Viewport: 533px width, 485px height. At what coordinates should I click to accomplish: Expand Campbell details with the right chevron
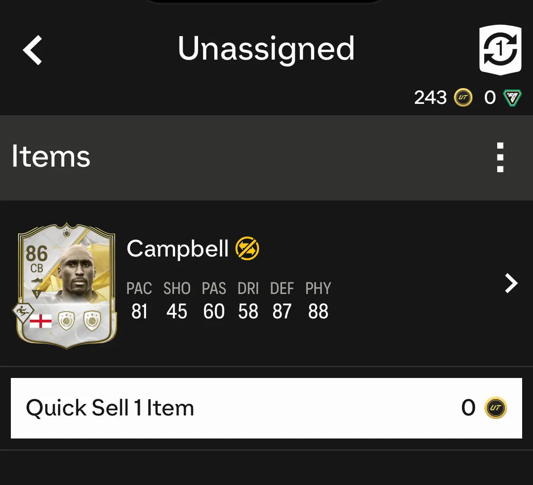pyautogui.click(x=511, y=284)
